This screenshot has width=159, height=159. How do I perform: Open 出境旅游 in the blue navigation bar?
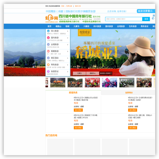[121, 26]
